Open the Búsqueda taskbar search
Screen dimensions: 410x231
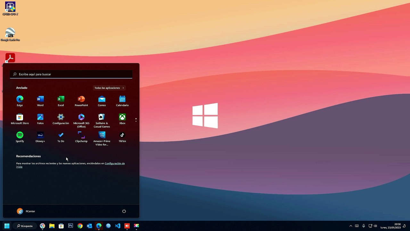(x=25, y=226)
